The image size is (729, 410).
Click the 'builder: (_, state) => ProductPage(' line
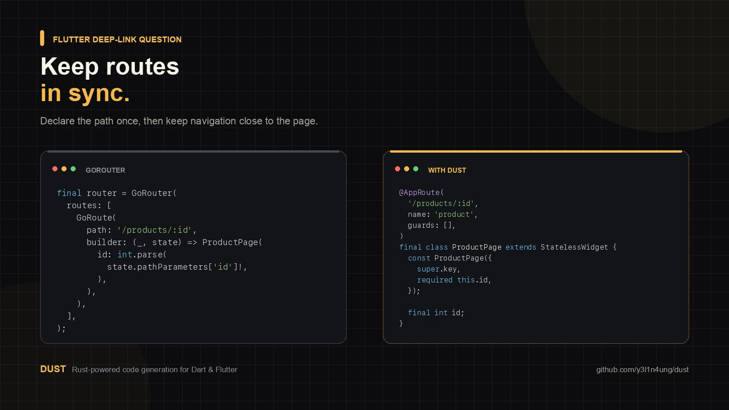(175, 242)
